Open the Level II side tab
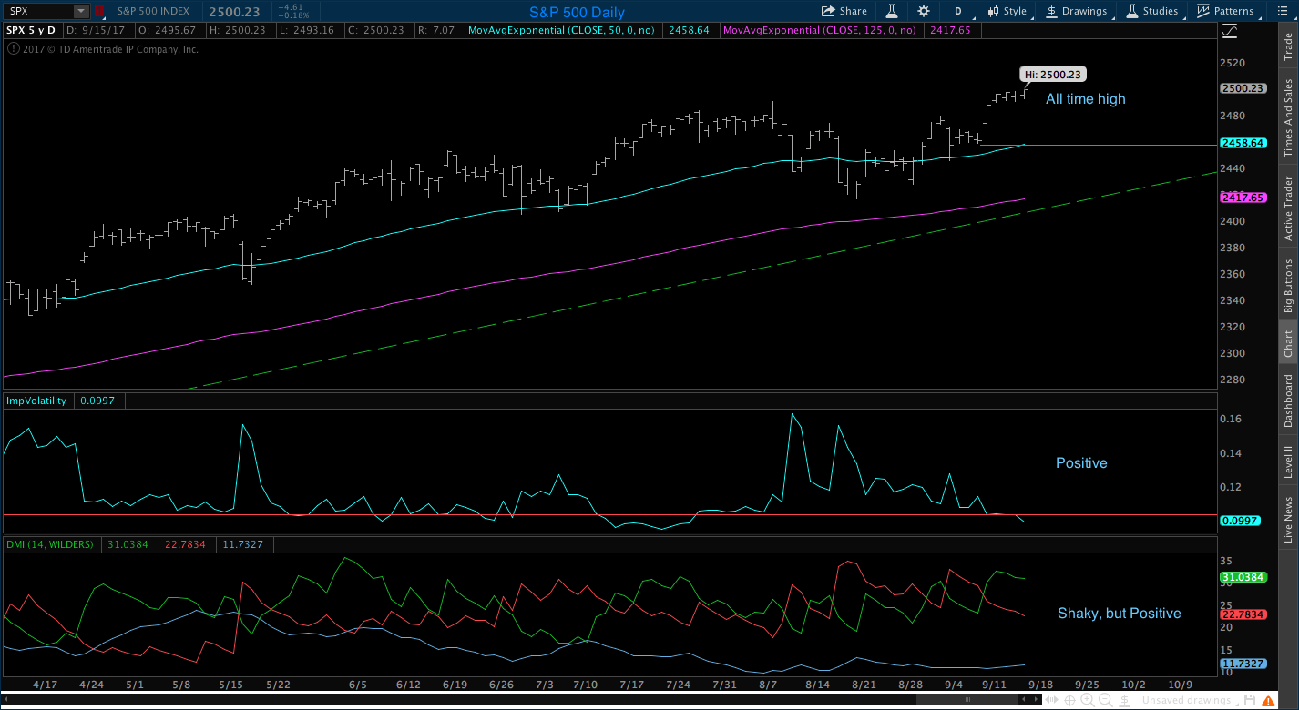Viewport: 1299px width, 710px height. tap(1288, 462)
